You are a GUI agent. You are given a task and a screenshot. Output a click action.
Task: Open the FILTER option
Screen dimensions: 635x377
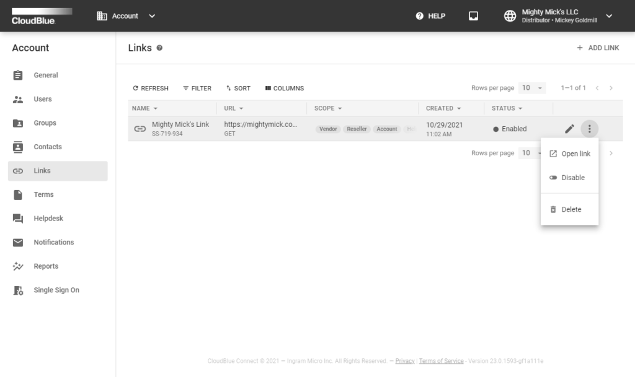point(197,89)
